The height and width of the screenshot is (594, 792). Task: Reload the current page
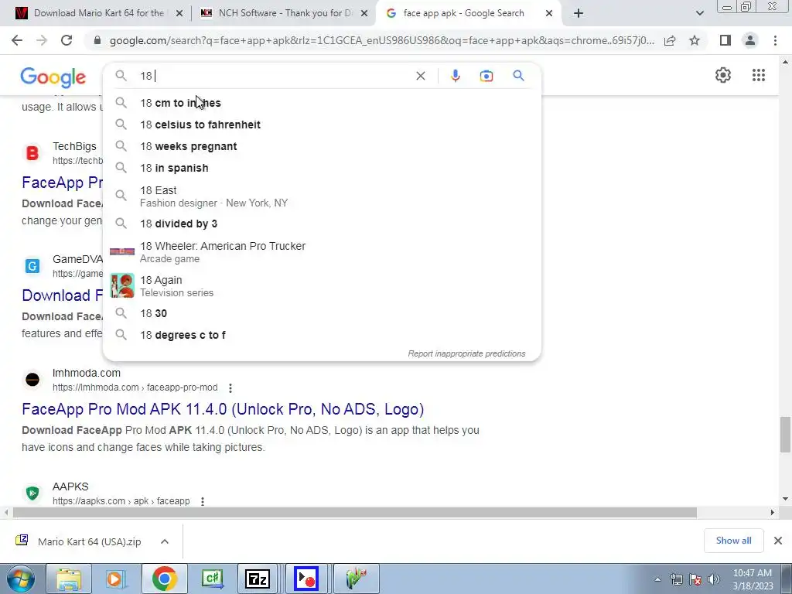pos(67,40)
